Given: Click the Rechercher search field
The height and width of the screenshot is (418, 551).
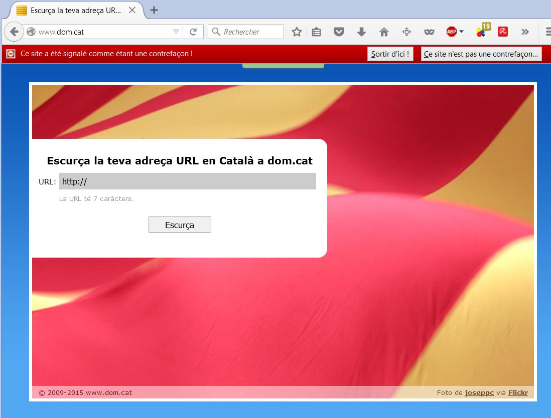Looking at the screenshot, I should pyautogui.click(x=246, y=32).
